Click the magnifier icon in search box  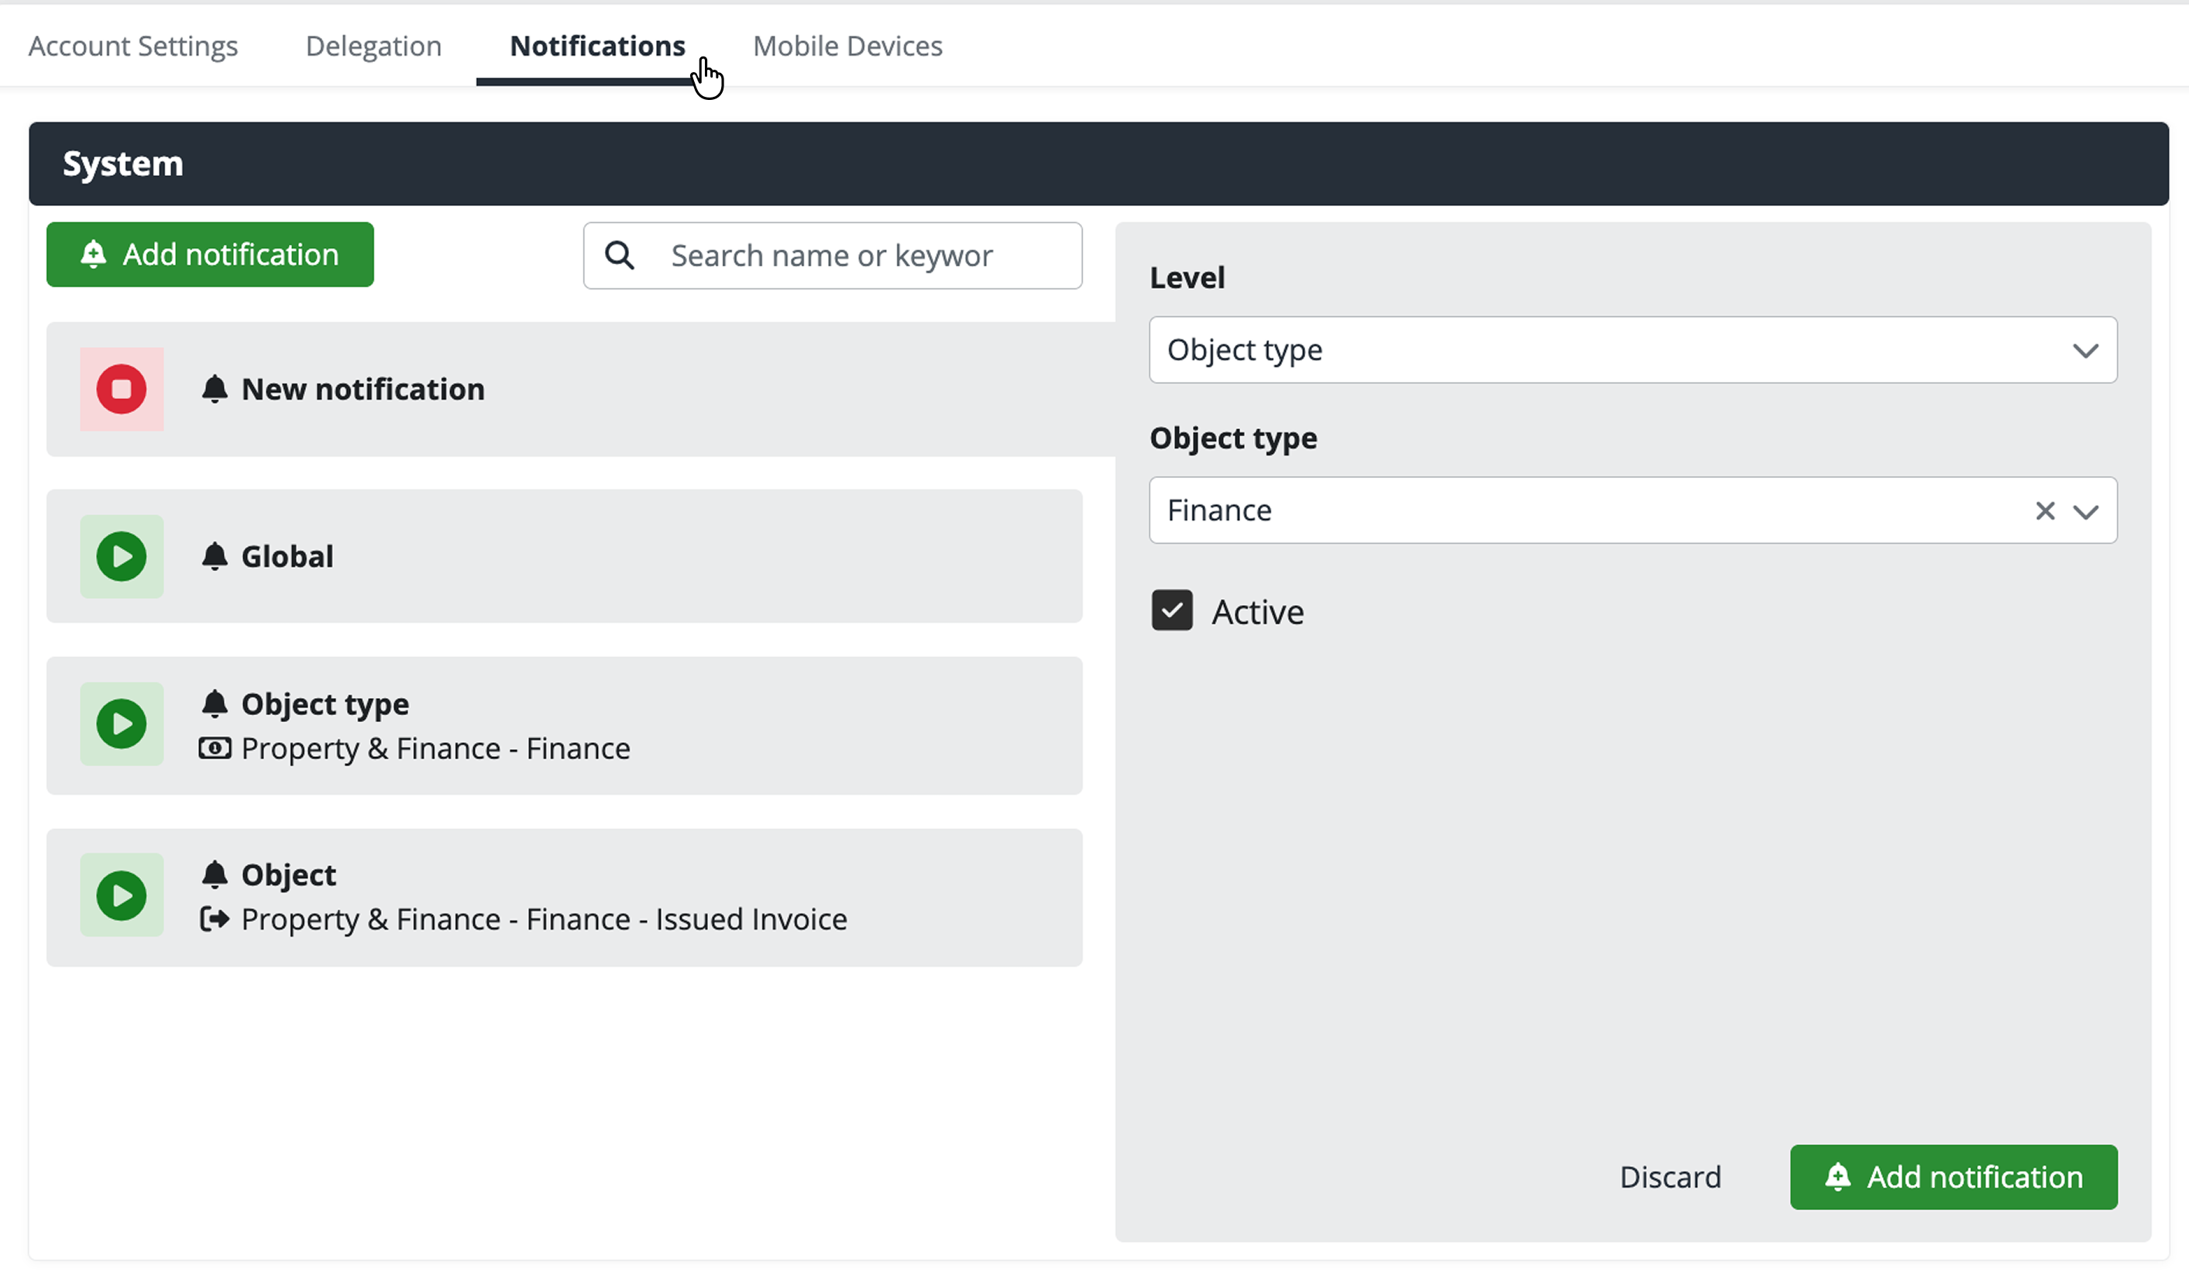pyautogui.click(x=620, y=256)
